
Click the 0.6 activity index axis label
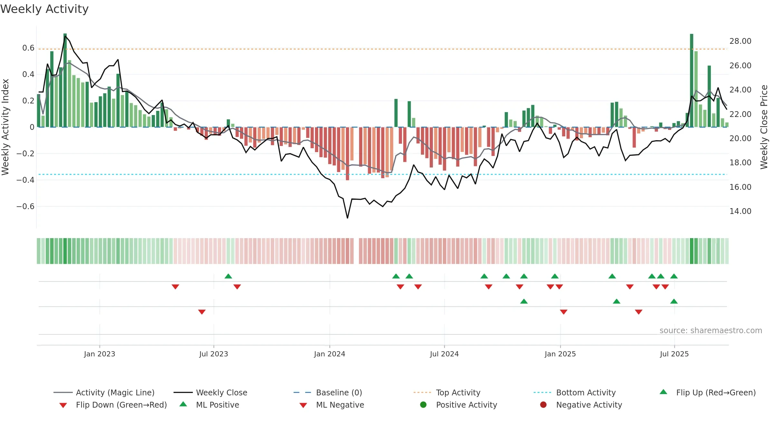(x=28, y=48)
